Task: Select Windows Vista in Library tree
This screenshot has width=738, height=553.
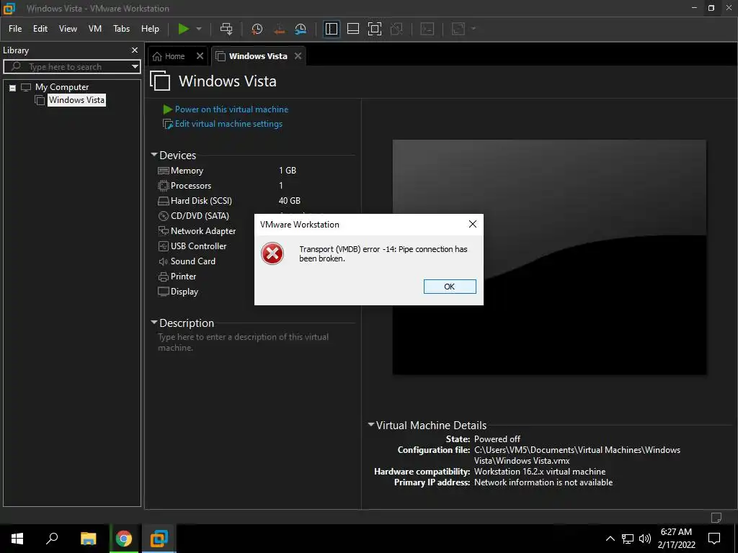Action: [76, 99]
